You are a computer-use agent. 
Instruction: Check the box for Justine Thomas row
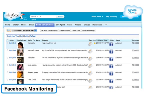coord(7,50)
